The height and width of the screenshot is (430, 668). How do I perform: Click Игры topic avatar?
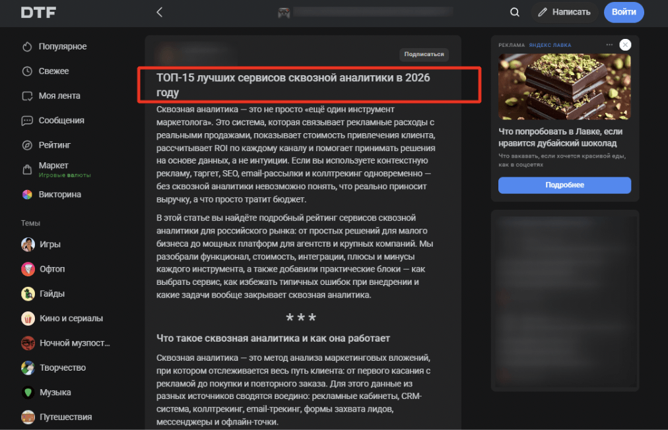point(28,245)
